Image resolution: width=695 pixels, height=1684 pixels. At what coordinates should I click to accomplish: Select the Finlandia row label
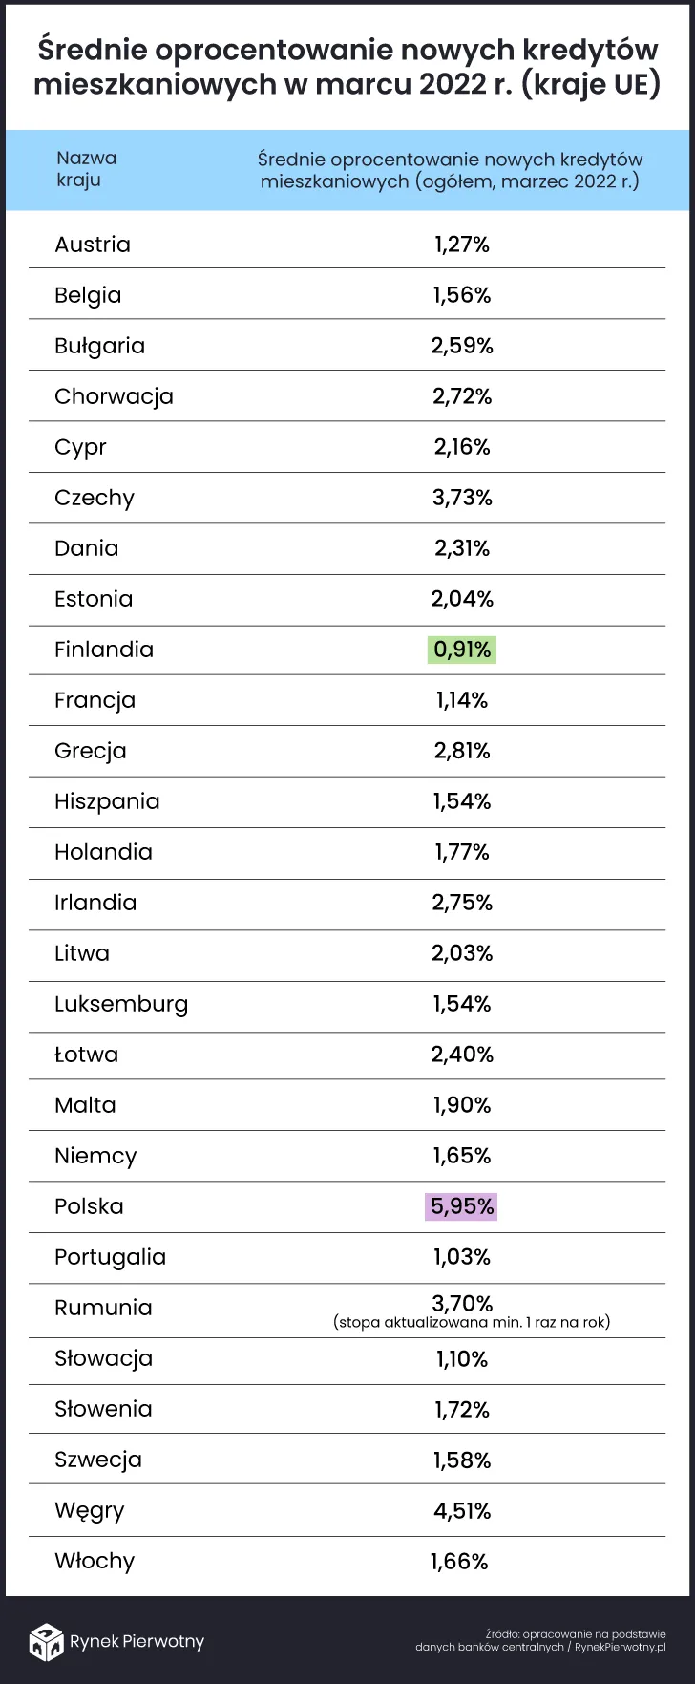[104, 650]
